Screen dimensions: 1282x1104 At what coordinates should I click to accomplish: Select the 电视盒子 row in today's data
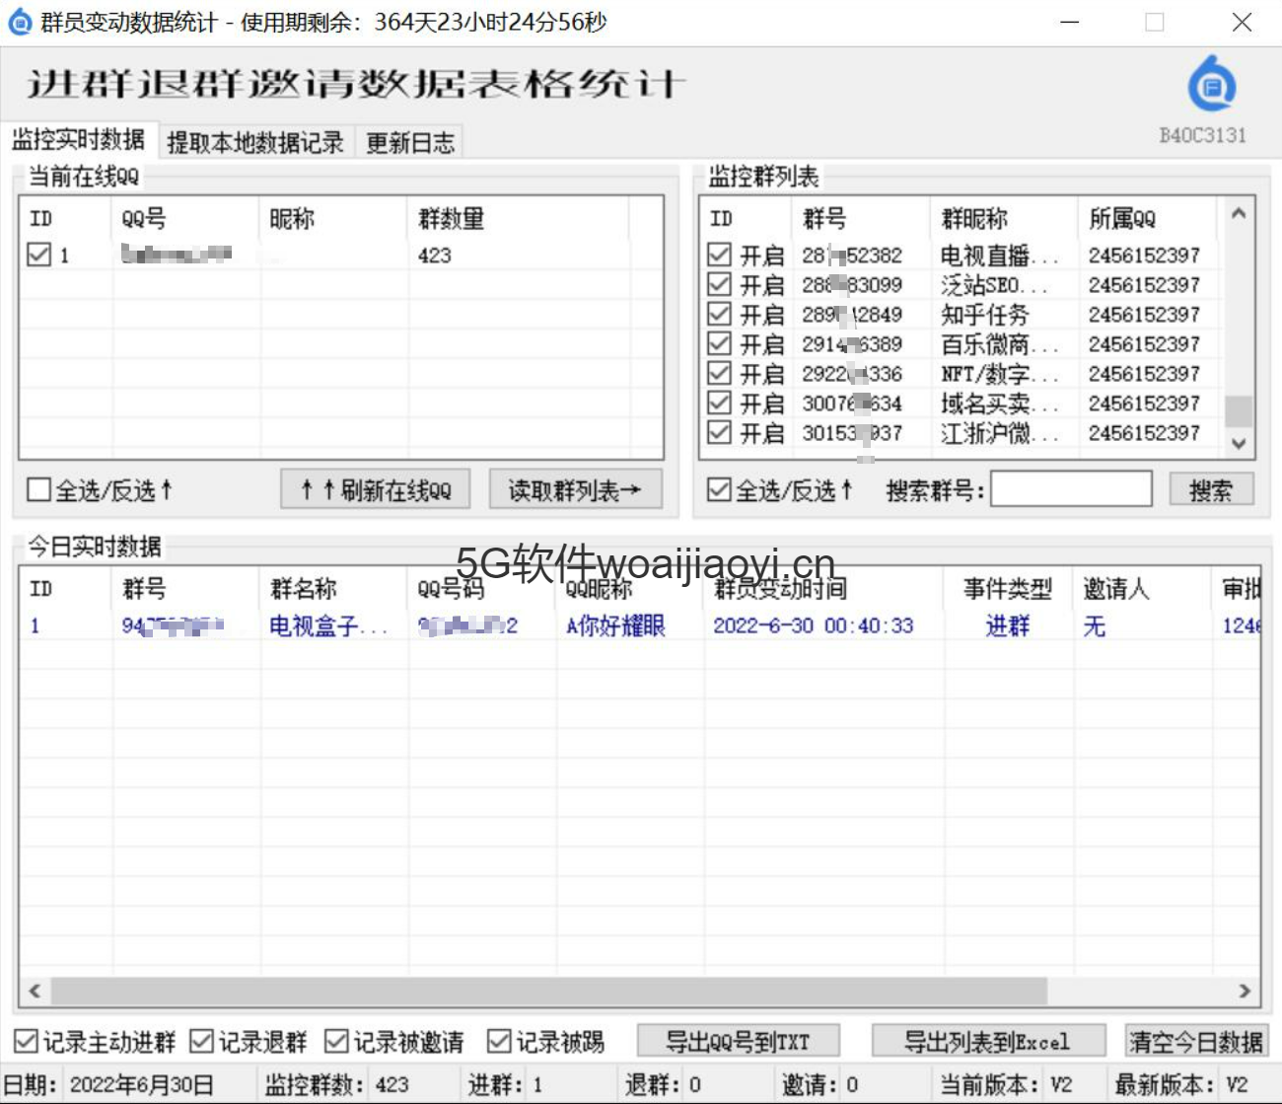pos(639,626)
